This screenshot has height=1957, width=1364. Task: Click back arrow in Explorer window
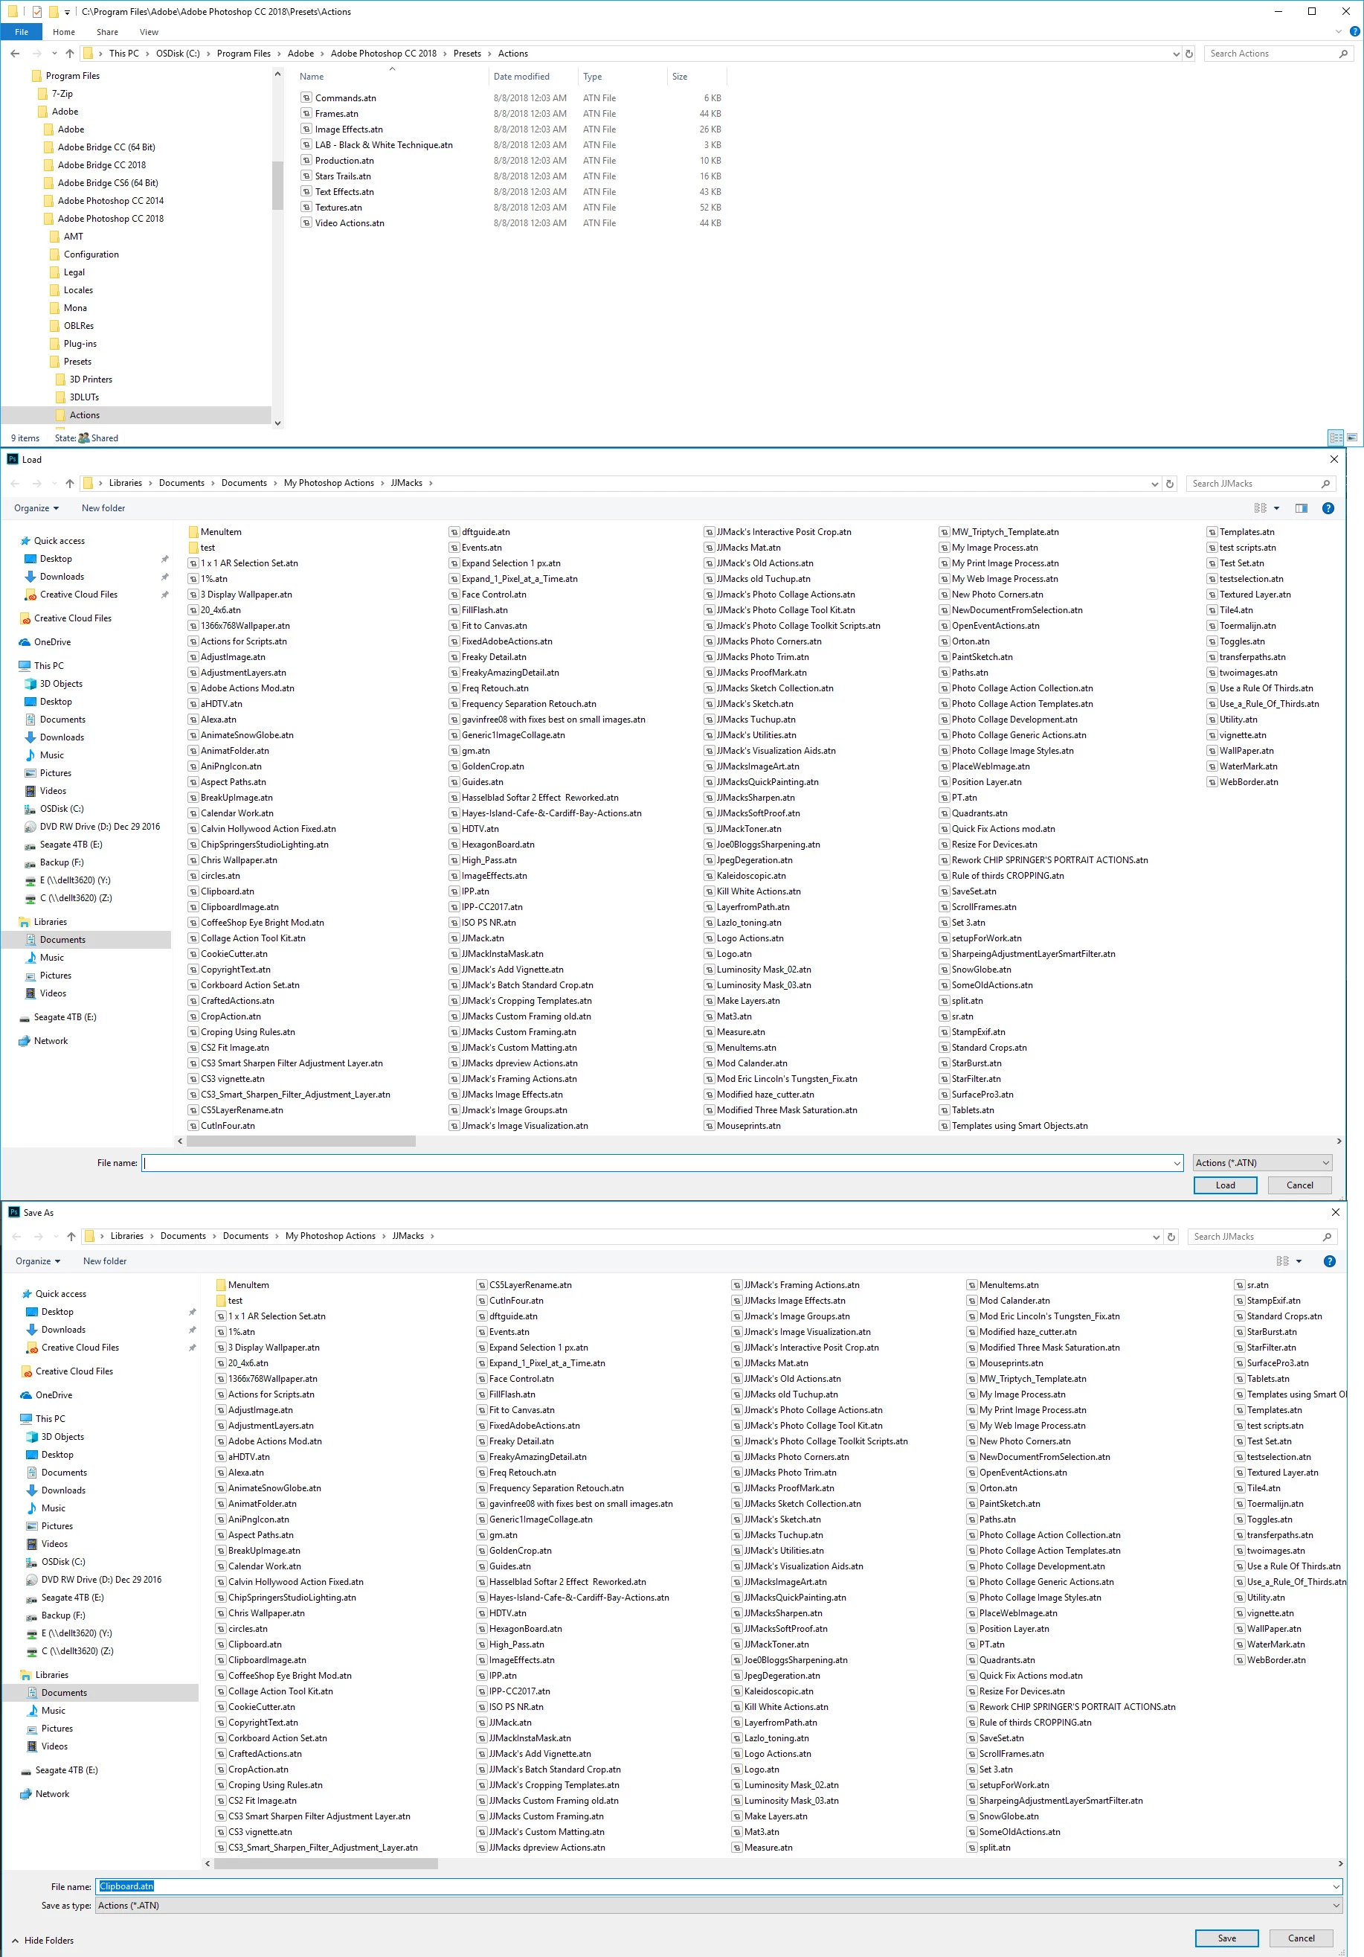point(16,54)
